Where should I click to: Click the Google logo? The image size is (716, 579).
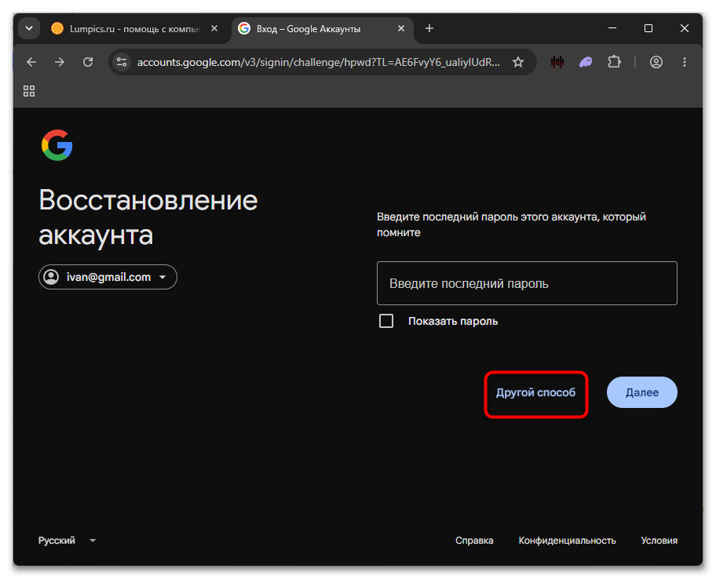point(57,145)
